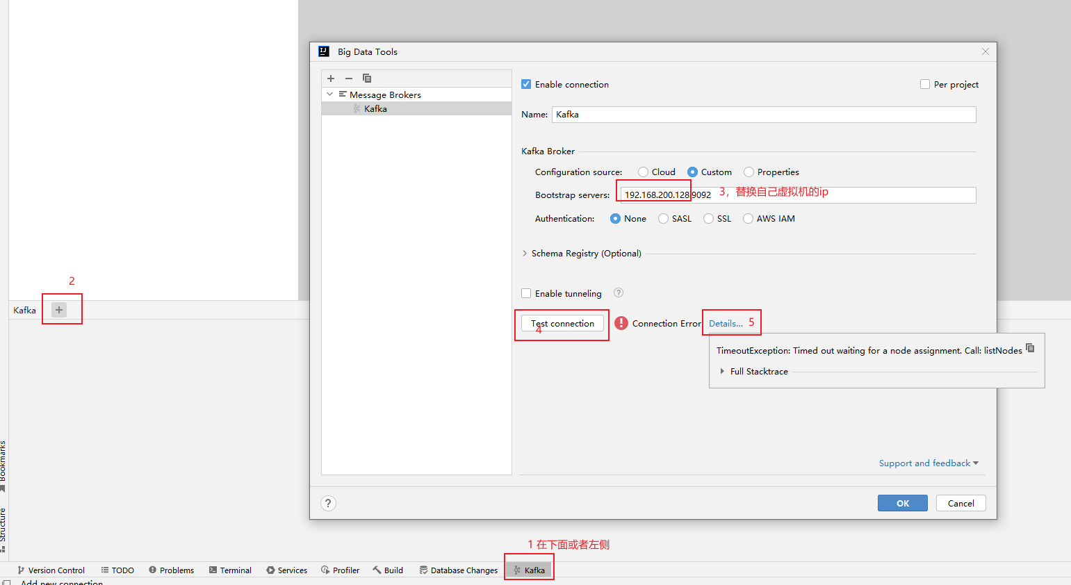The width and height of the screenshot is (1071, 585).
Task: Open the Services tool window
Action: pyautogui.click(x=286, y=570)
